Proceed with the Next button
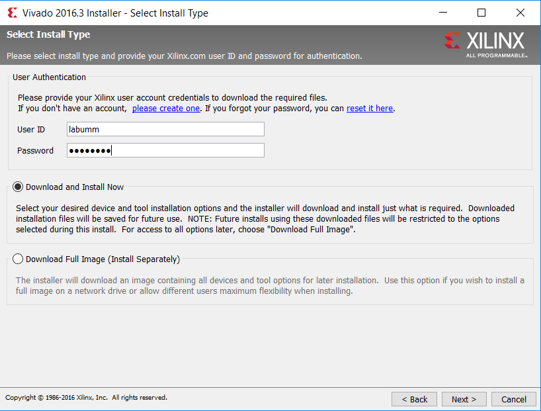Screen dimensions: 541x411 click(x=464, y=399)
